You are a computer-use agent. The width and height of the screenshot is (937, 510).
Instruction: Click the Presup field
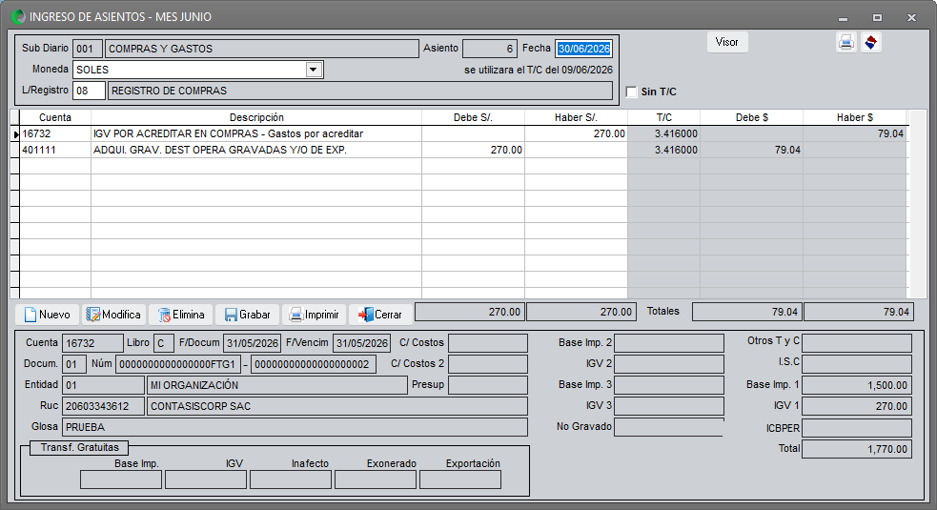(488, 385)
